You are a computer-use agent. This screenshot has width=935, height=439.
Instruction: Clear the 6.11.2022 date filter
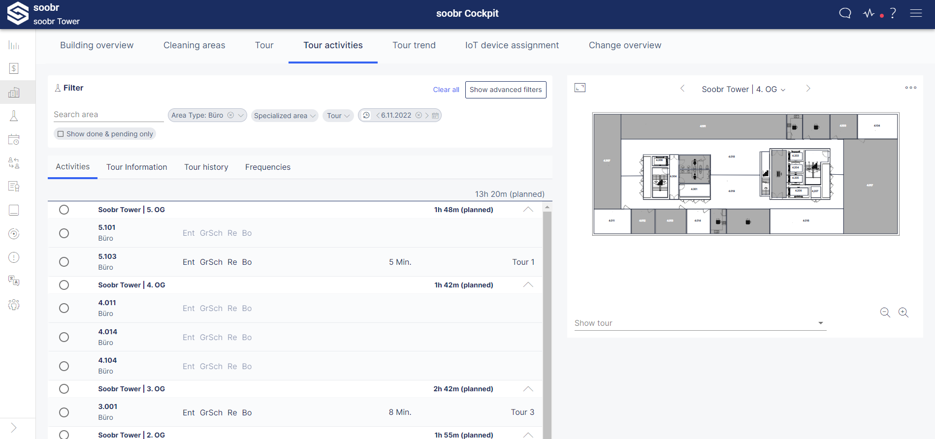[x=419, y=115]
